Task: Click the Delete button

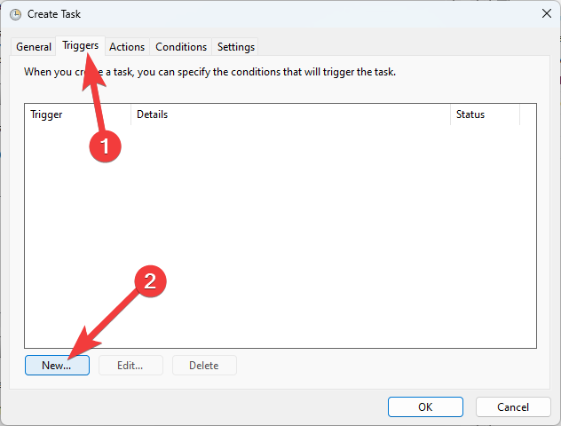Action: point(204,365)
